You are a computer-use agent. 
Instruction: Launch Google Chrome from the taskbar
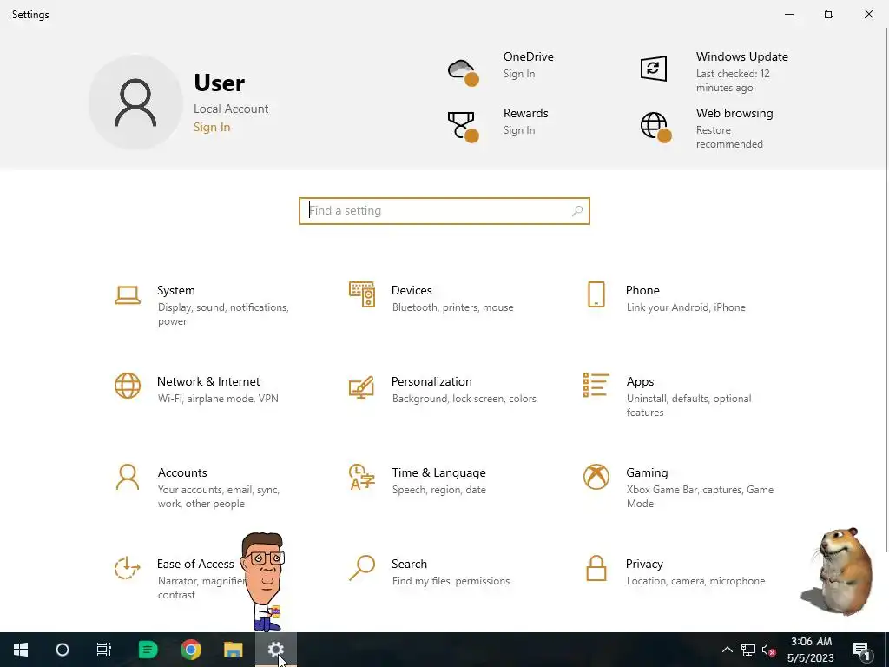coord(191,650)
